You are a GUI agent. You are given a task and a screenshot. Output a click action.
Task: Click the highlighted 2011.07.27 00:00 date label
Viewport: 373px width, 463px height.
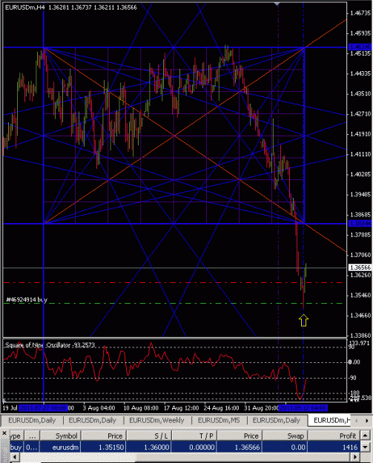tap(43, 407)
